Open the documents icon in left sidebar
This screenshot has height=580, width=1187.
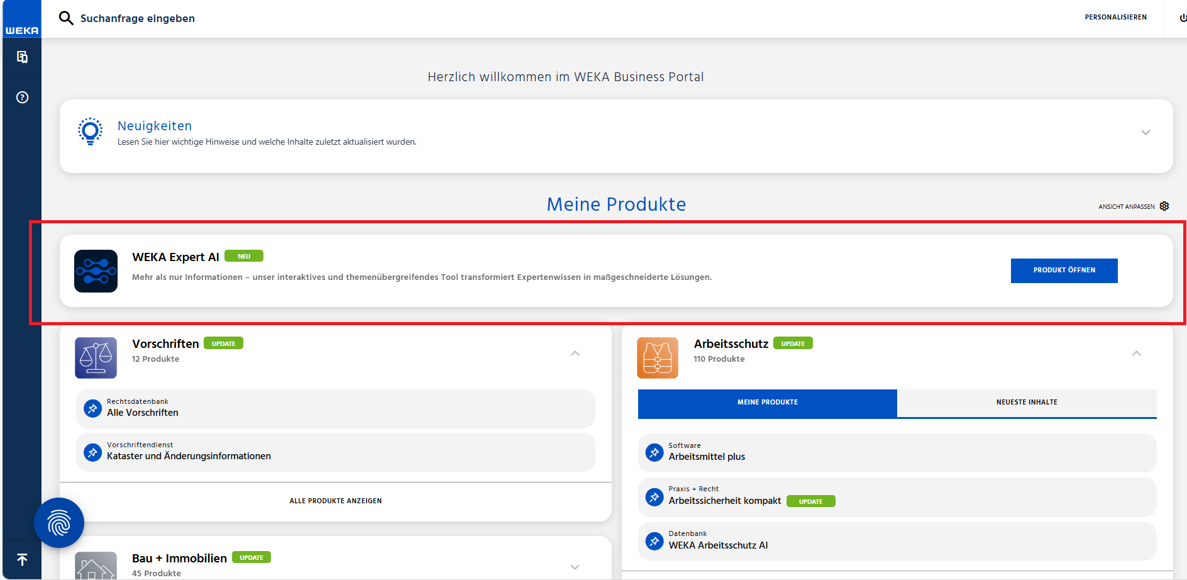(22, 57)
